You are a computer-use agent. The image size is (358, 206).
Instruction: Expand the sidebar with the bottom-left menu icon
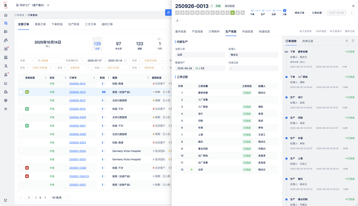pyautogui.click(x=6, y=200)
